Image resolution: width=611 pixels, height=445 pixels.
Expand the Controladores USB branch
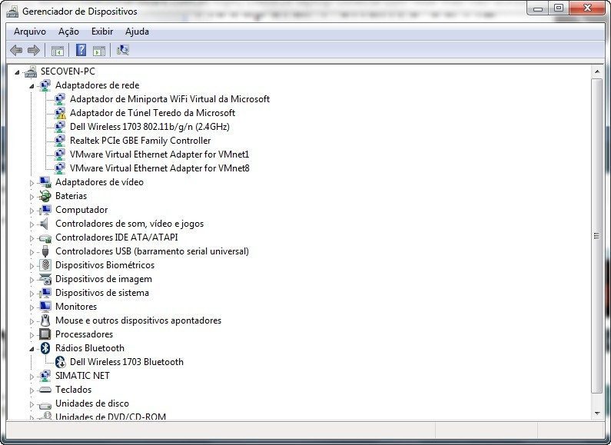click(x=32, y=252)
